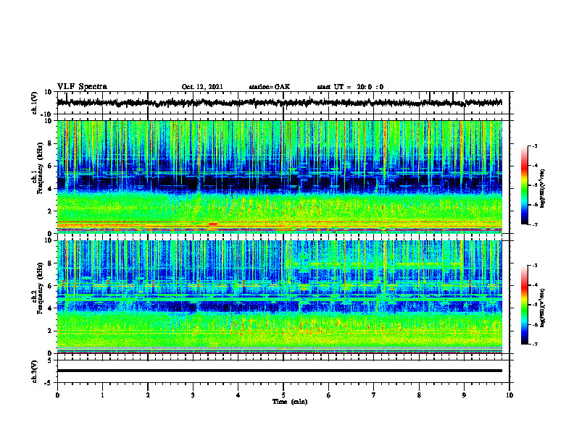Viewport: 574px width, 443px height.
Task: Click the '6' kHz tick on ch.1 frequency axis
Action: 51,166
